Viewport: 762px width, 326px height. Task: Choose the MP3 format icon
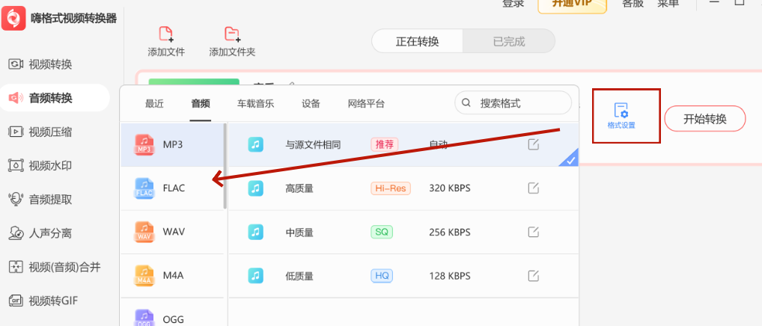(x=144, y=144)
